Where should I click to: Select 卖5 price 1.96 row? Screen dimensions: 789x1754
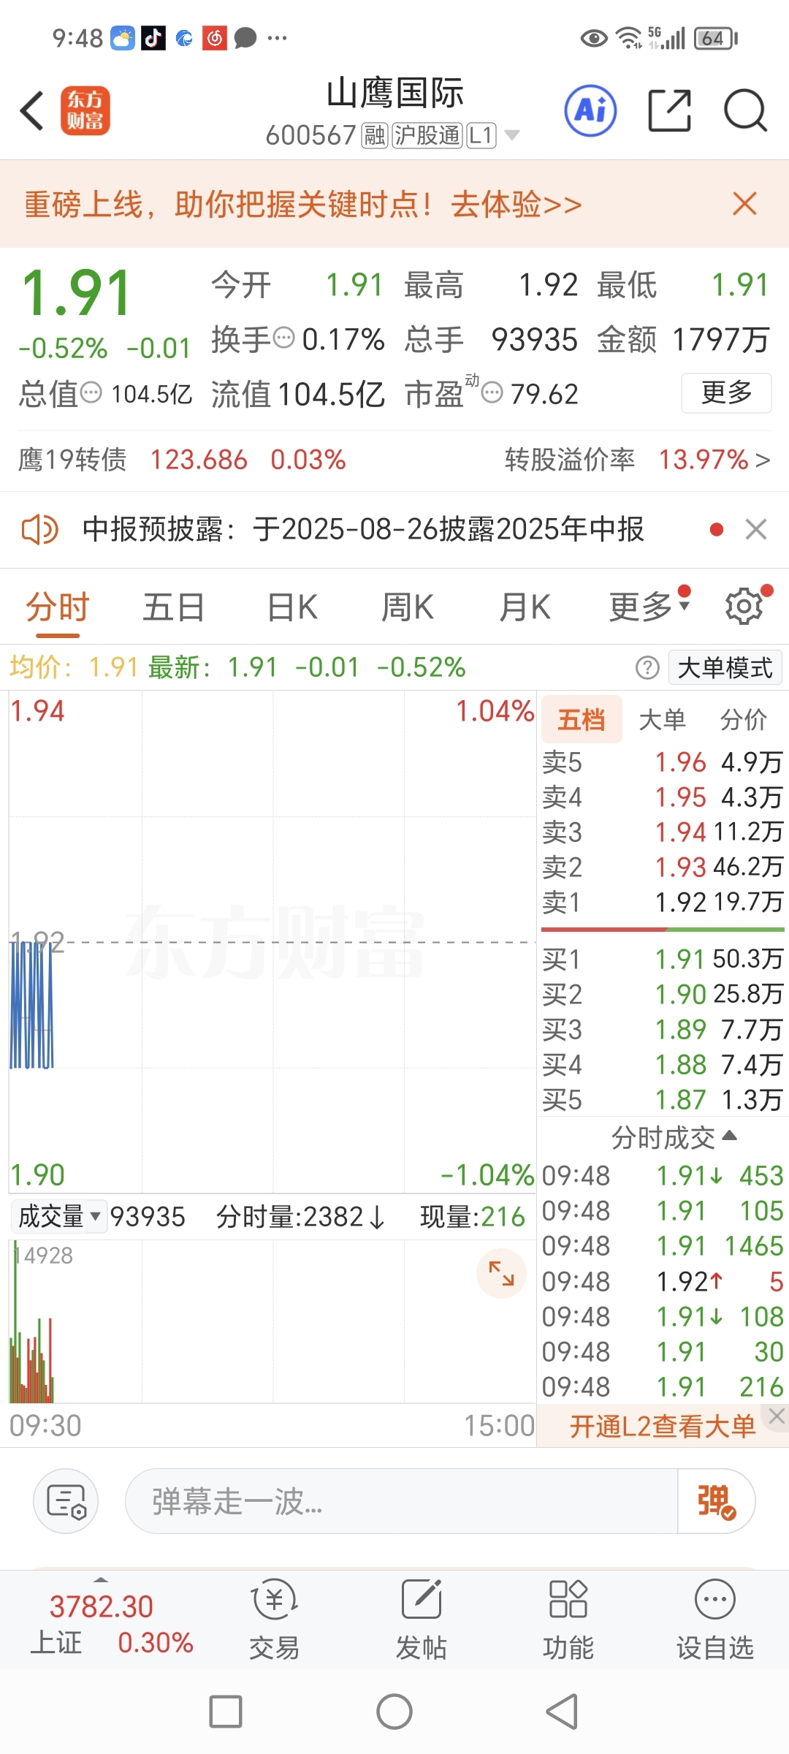663,762
